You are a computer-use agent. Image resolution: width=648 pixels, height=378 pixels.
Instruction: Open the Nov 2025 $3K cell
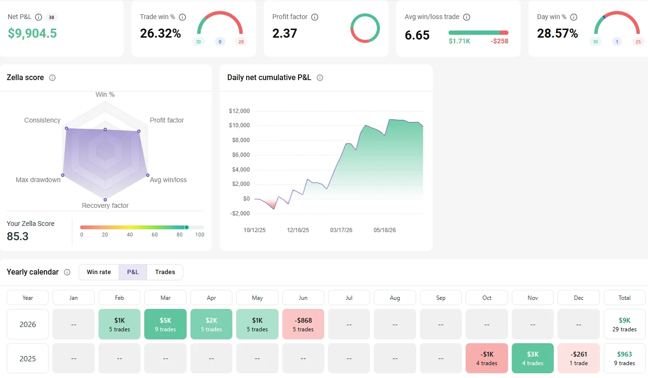click(533, 358)
